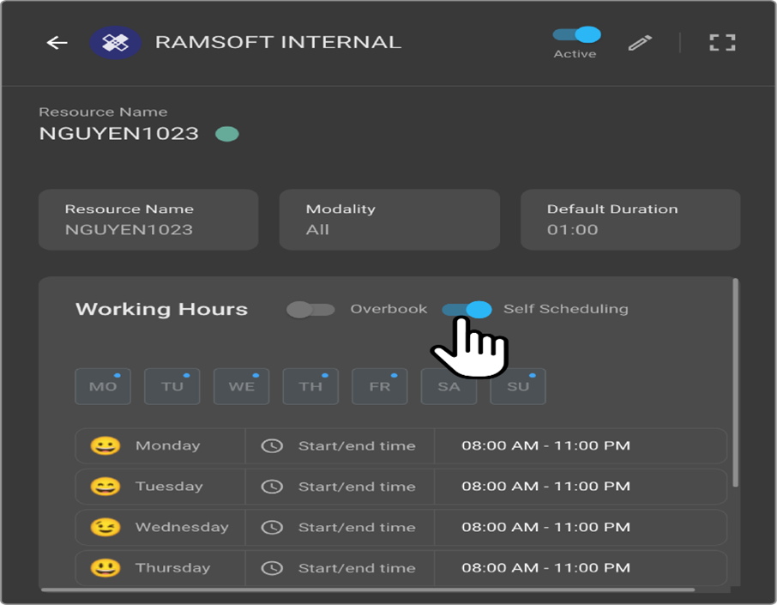
Task: Select the SA day button
Action: pyautogui.click(x=449, y=386)
